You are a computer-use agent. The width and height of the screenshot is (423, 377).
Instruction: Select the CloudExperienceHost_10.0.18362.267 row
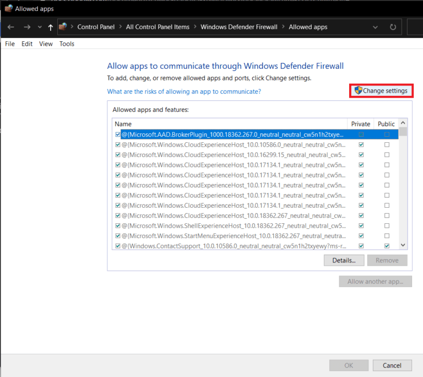(x=256, y=216)
